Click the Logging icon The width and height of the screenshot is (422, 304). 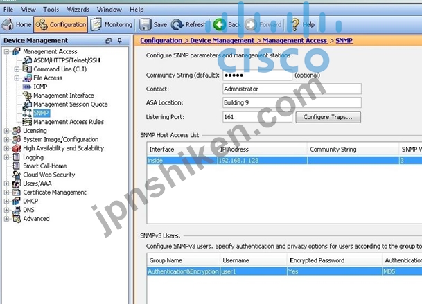[17, 157]
